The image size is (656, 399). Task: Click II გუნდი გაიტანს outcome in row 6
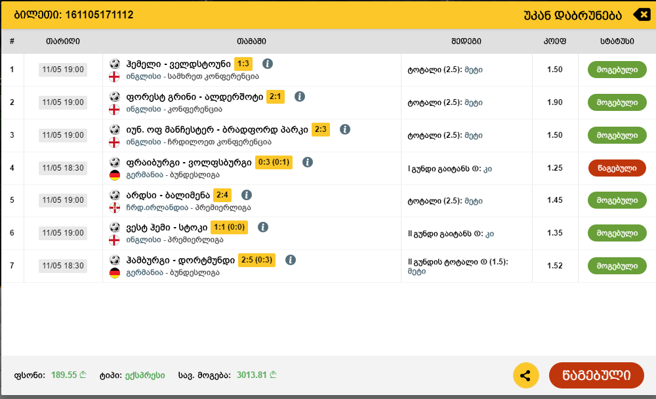point(451,234)
